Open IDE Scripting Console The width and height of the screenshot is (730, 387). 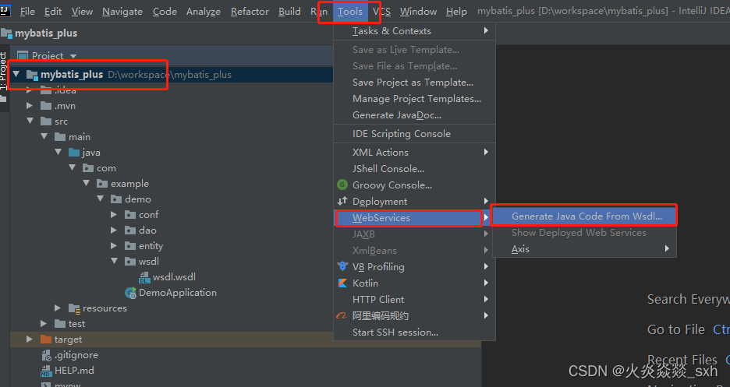pos(414,134)
